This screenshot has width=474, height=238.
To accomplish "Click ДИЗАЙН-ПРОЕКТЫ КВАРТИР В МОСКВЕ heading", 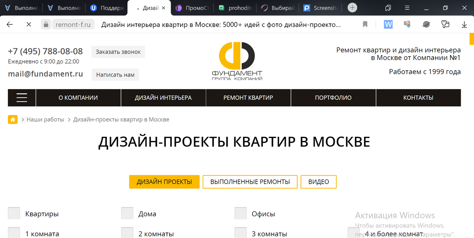I will [x=234, y=142].
